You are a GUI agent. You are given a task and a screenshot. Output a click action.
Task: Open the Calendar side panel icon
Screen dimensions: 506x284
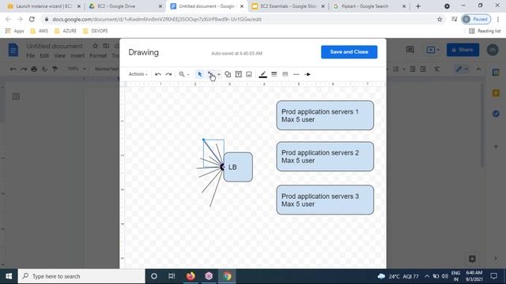496,73
